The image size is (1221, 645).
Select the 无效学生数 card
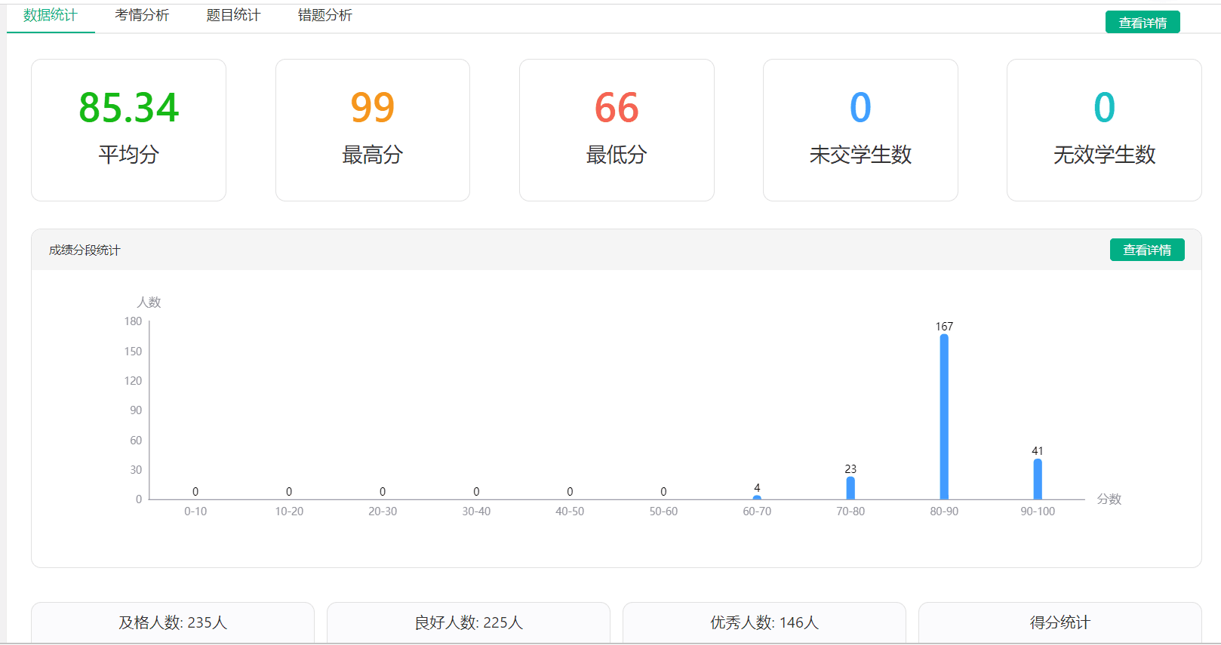(x=1104, y=130)
